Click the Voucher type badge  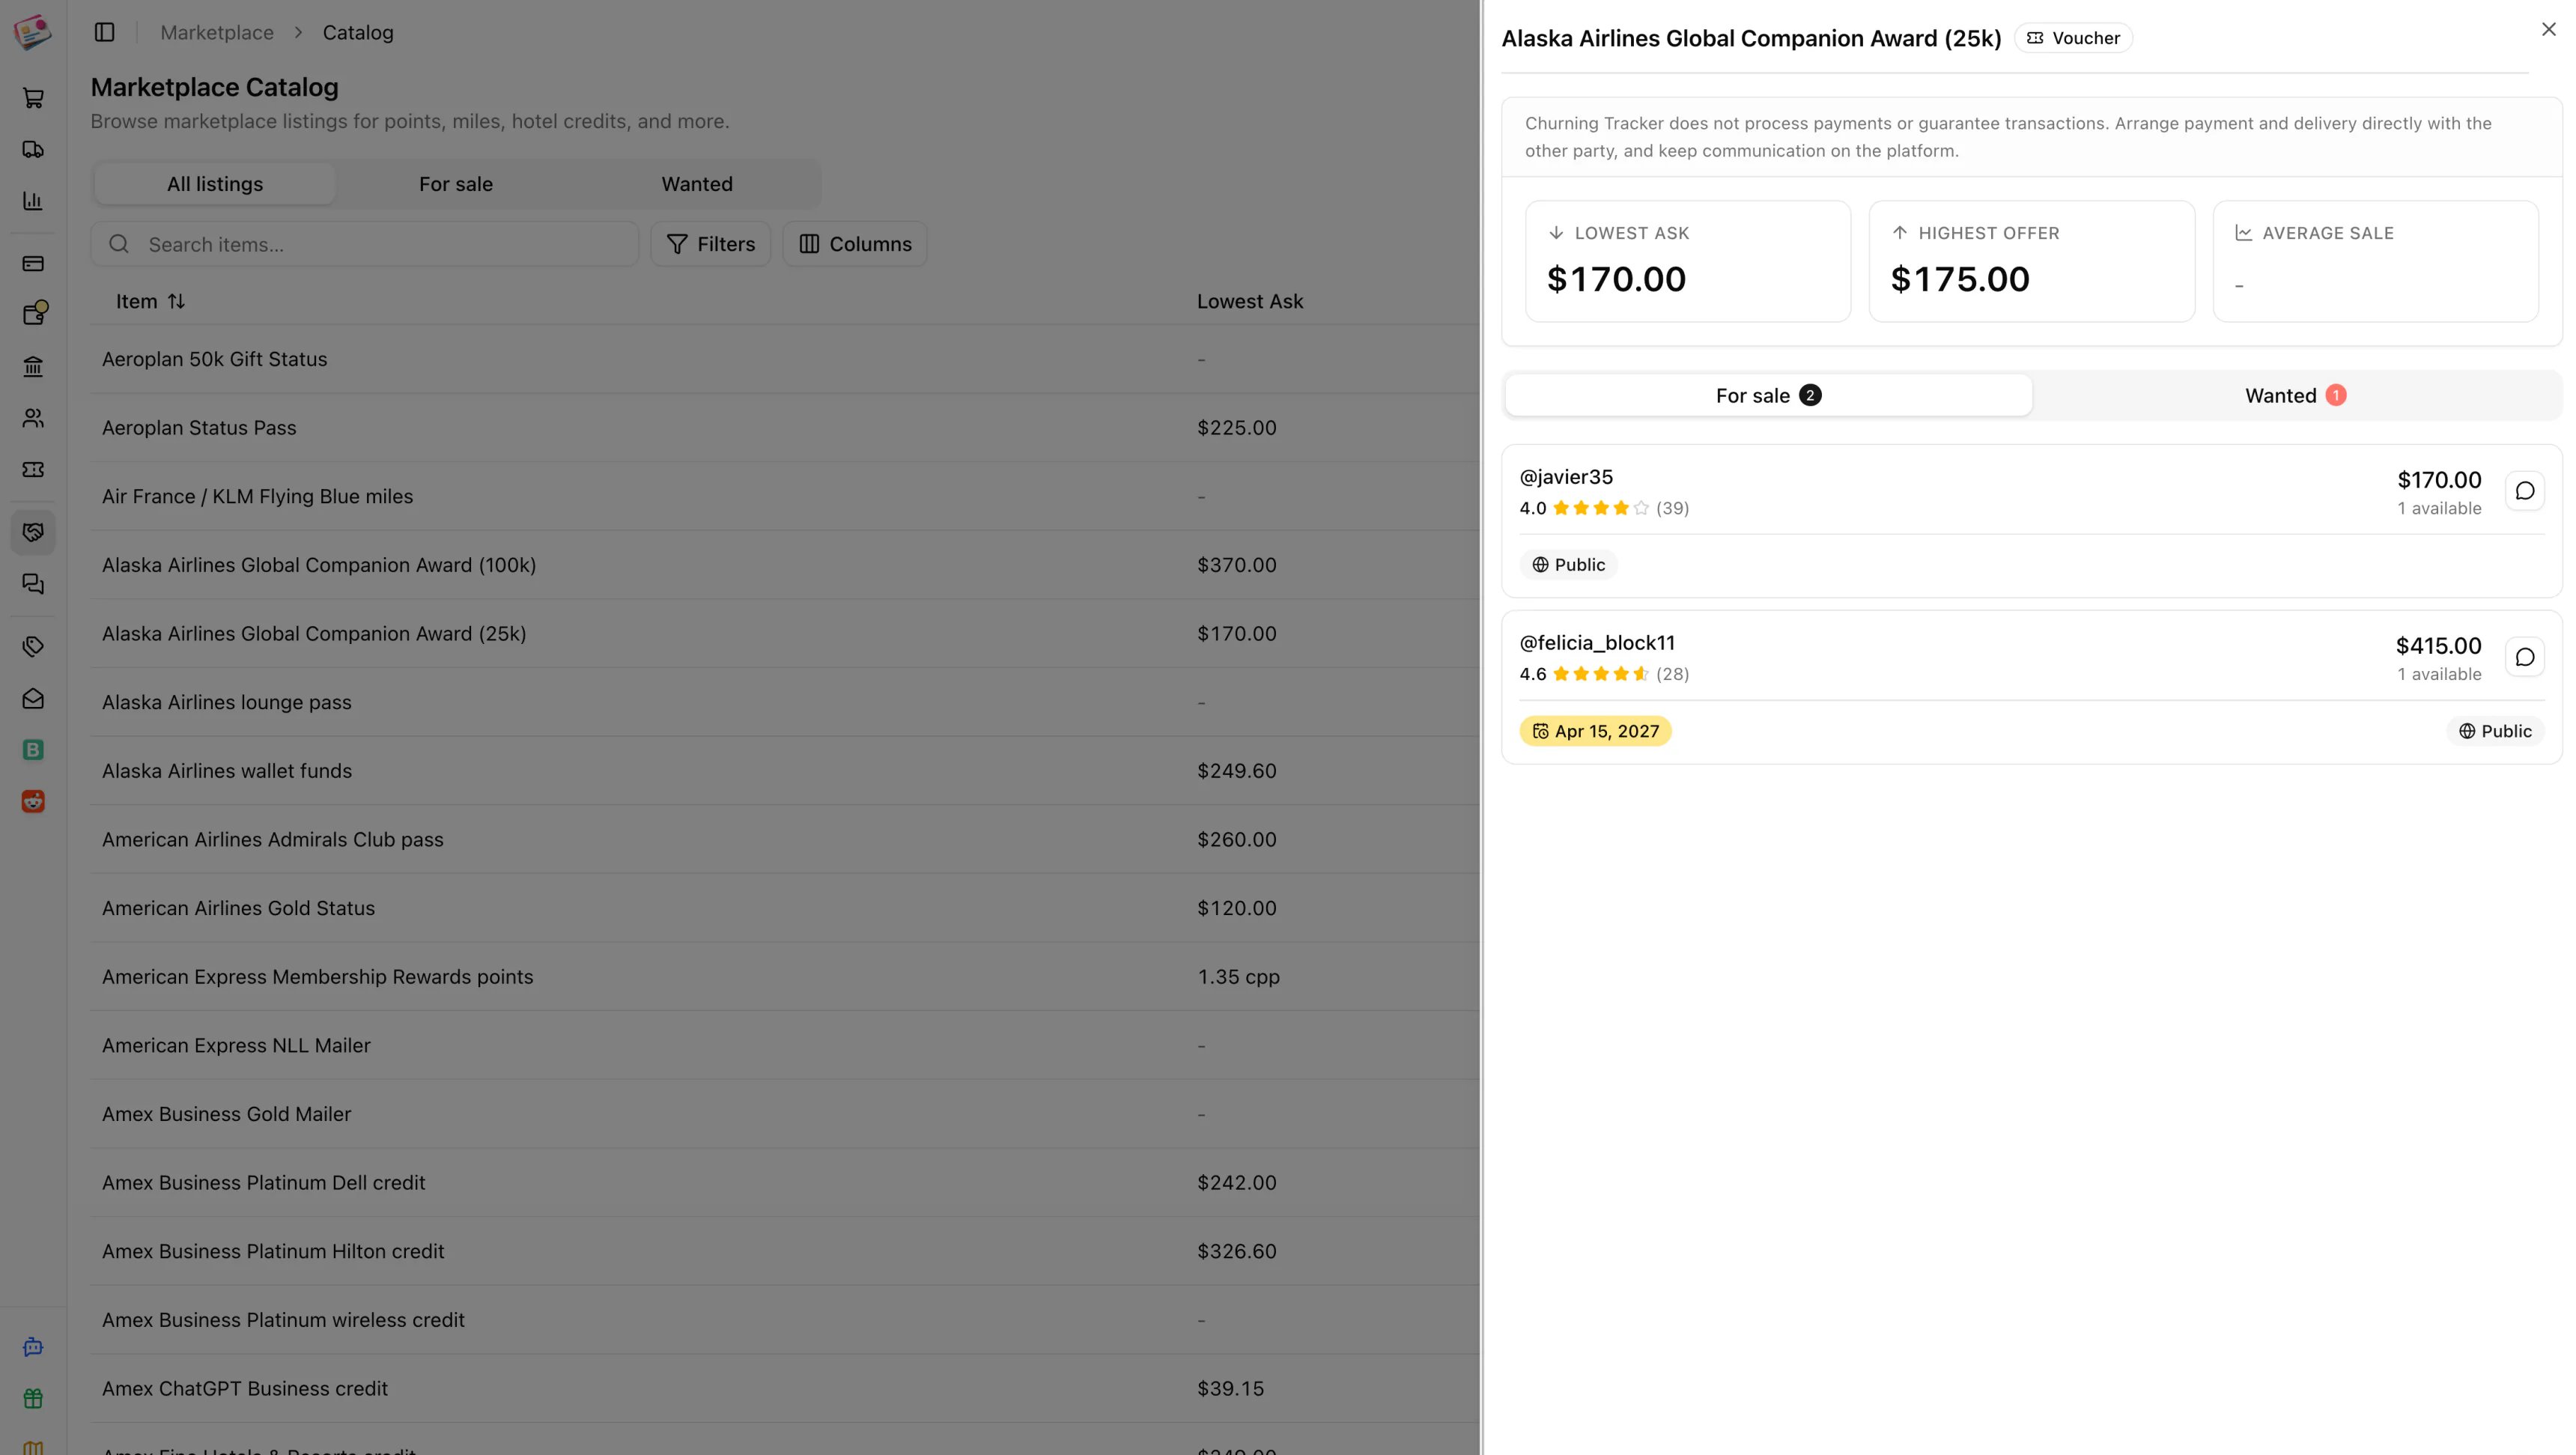pyautogui.click(x=2073, y=38)
